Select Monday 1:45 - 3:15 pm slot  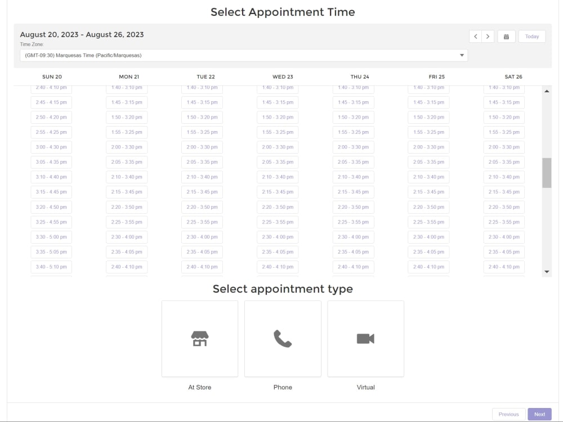point(127,102)
